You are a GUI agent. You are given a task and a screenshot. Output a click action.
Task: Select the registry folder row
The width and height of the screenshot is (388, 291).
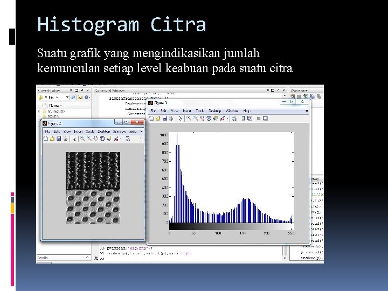64,116
